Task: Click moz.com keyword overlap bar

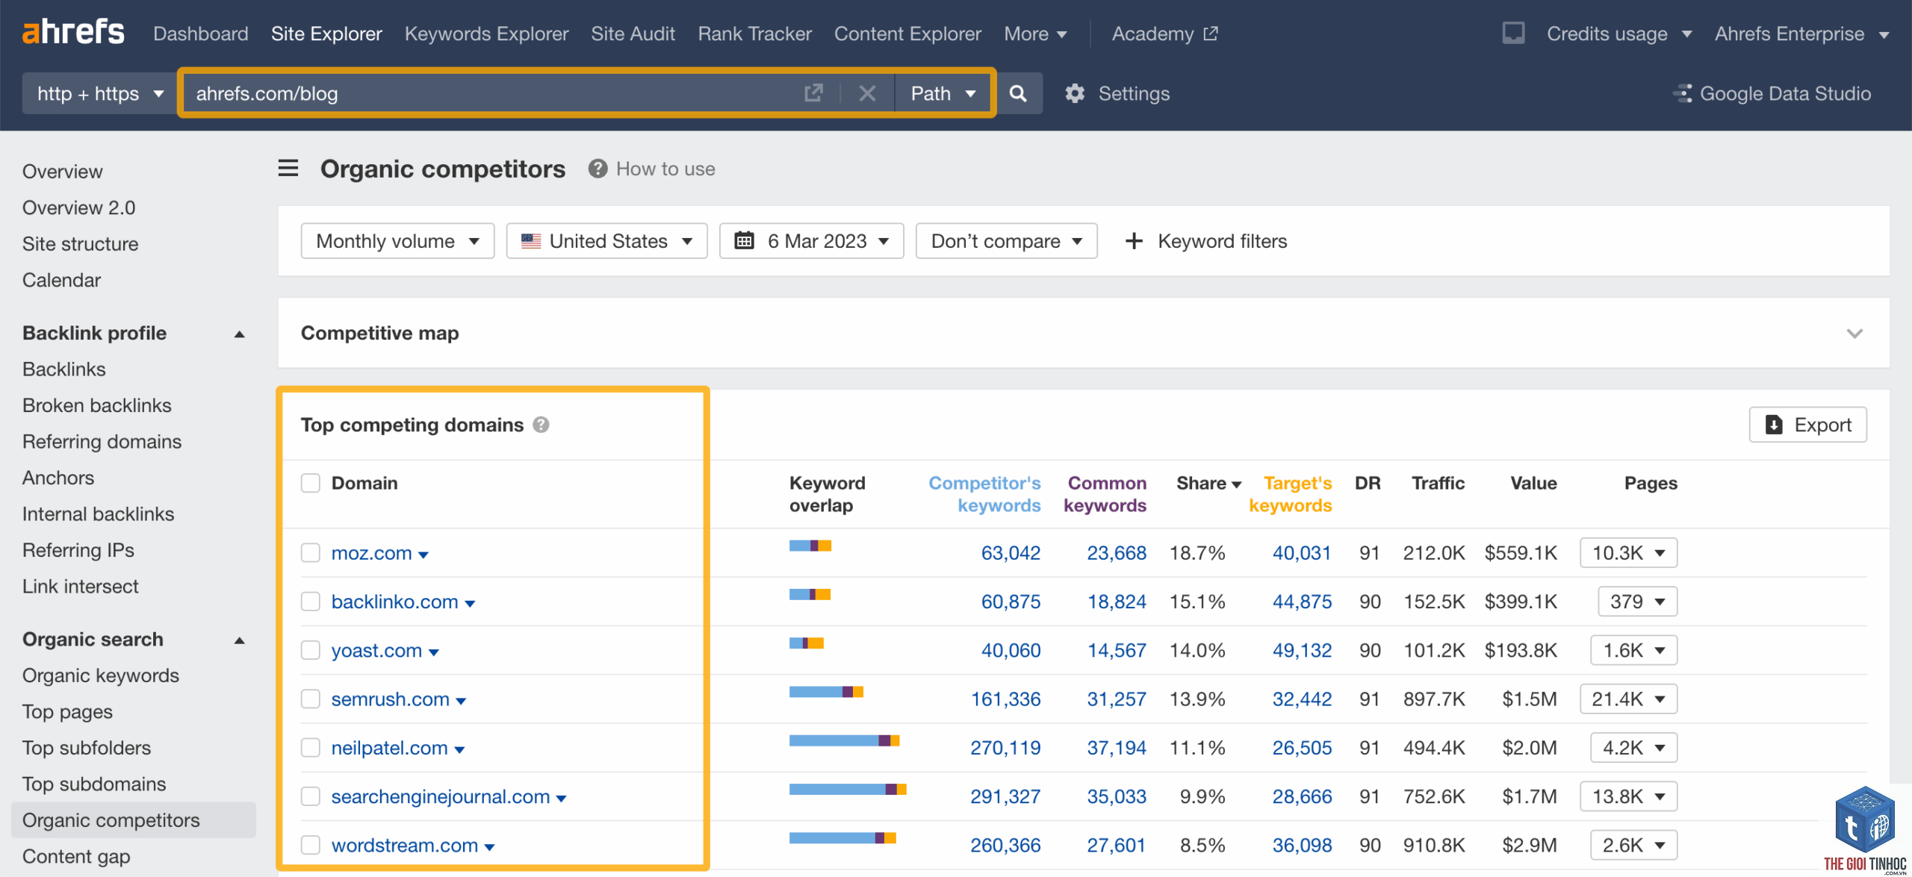Action: (810, 546)
